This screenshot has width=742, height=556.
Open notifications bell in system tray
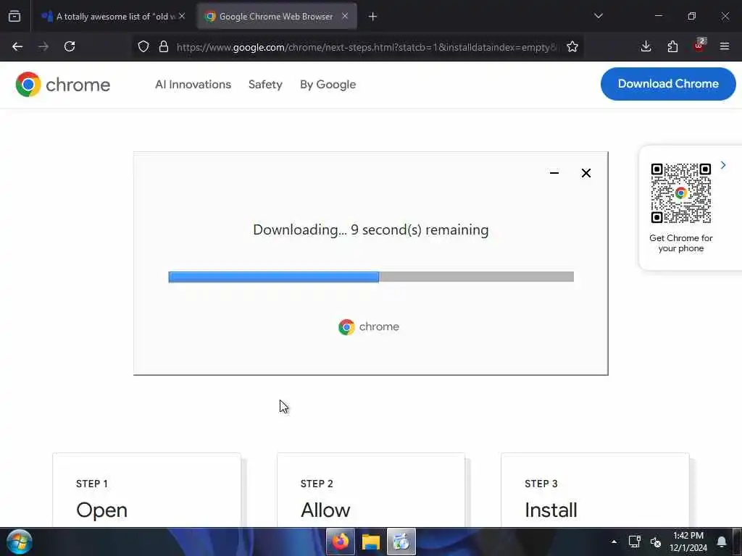[722, 542]
